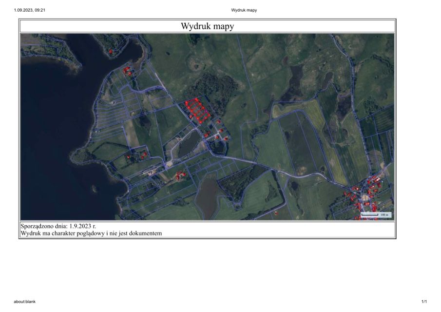441x312 pixels.
Task: Click the 100 m scale bar
Action: tap(375, 214)
